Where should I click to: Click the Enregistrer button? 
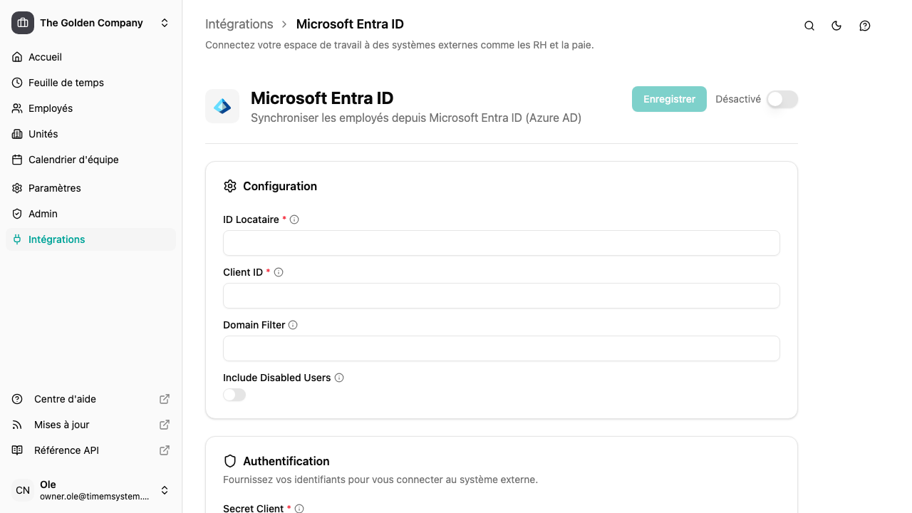[x=668, y=99]
